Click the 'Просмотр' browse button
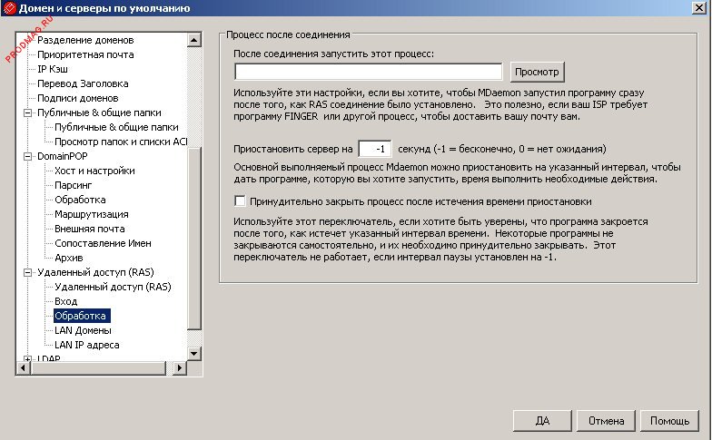 (537, 72)
